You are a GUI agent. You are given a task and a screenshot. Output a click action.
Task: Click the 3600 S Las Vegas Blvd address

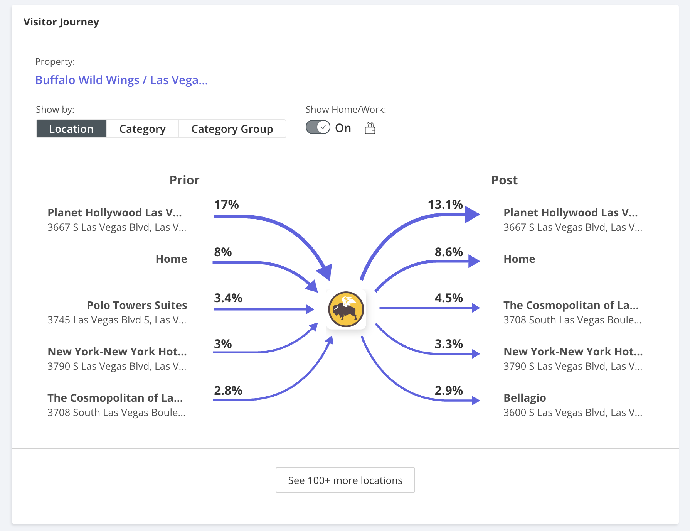[573, 413]
